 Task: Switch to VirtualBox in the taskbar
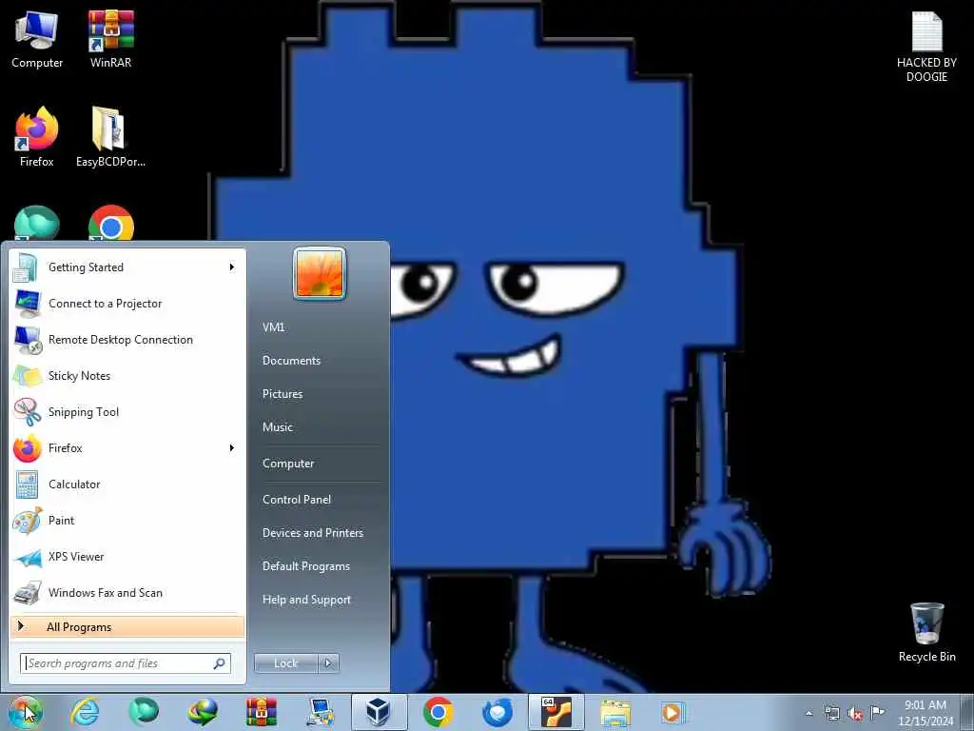[379, 712]
